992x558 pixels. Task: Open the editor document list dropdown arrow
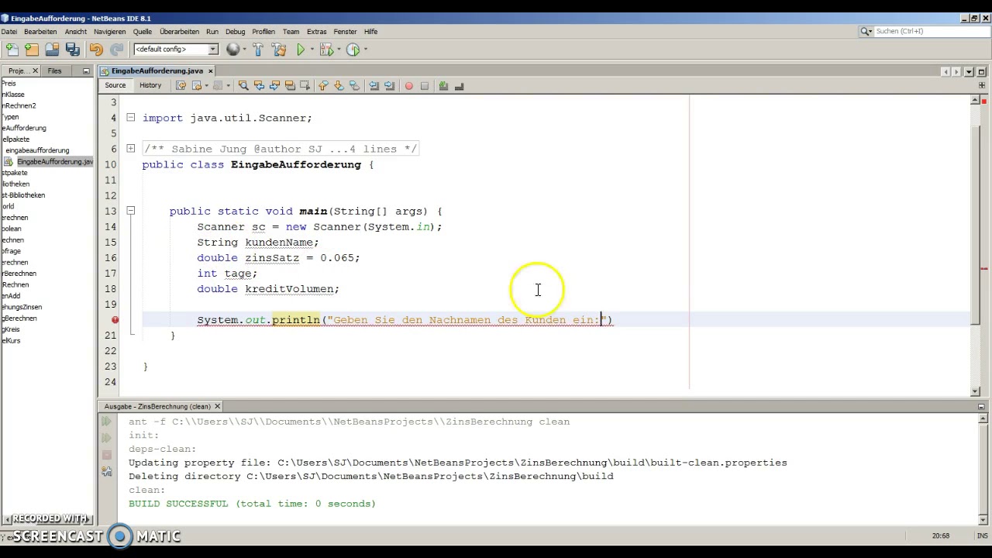(x=969, y=71)
